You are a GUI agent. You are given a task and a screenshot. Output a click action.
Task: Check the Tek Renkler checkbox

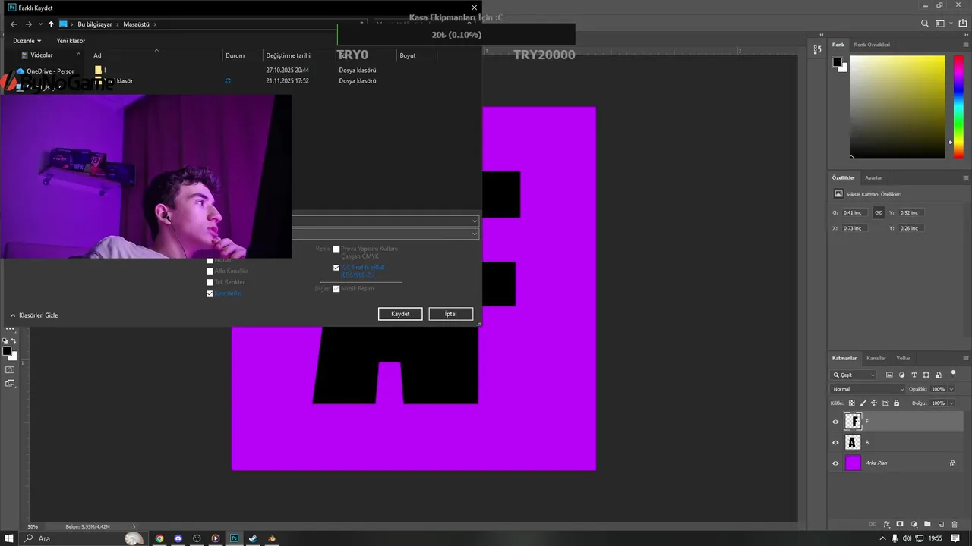coord(210,282)
